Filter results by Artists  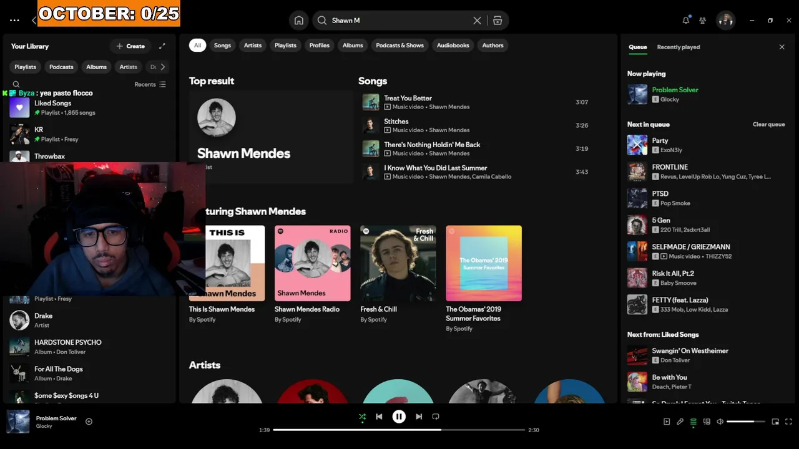pyautogui.click(x=253, y=45)
